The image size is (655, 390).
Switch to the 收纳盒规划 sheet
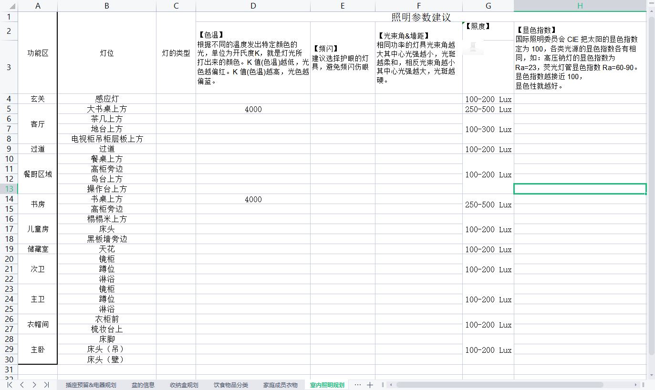pyautogui.click(x=184, y=385)
